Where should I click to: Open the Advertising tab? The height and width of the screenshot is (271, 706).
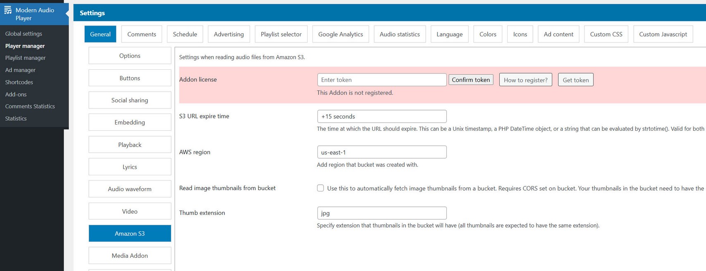coord(229,34)
